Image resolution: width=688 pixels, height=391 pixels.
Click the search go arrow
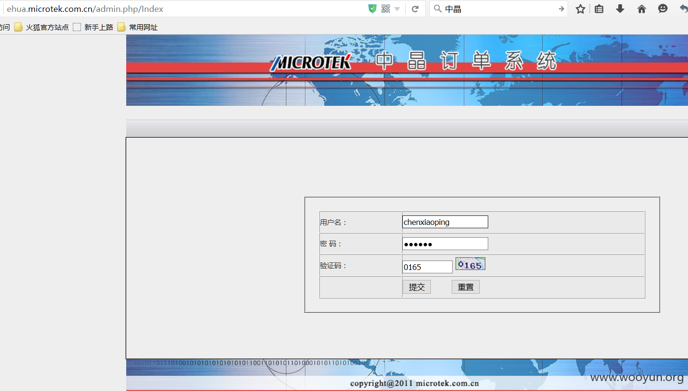pos(561,9)
